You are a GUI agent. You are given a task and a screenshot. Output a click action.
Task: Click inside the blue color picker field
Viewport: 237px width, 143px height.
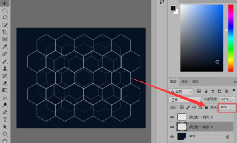click(x=202, y=38)
